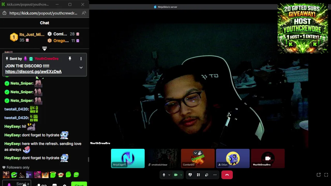Open Coml... second place gifter entry
The image size is (331, 186).
tap(64, 34)
